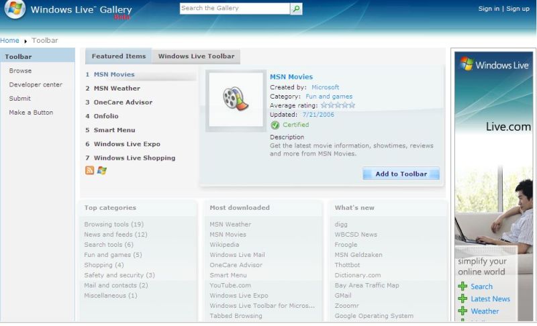Viewport: 537px width, 326px height.
Task: Open digg under What's new
Action: [341, 225]
